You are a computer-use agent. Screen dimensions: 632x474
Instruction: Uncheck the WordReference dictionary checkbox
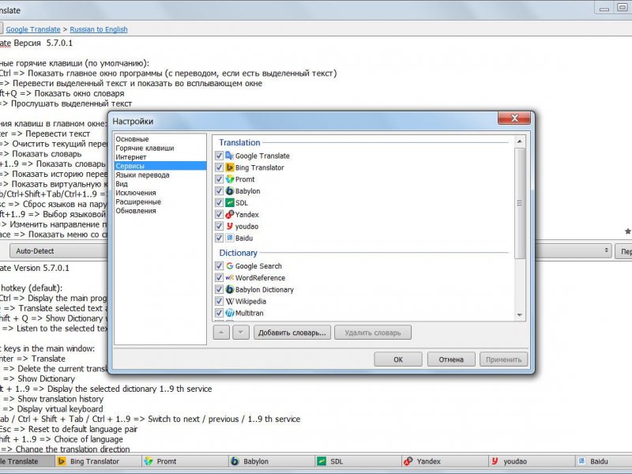point(219,277)
